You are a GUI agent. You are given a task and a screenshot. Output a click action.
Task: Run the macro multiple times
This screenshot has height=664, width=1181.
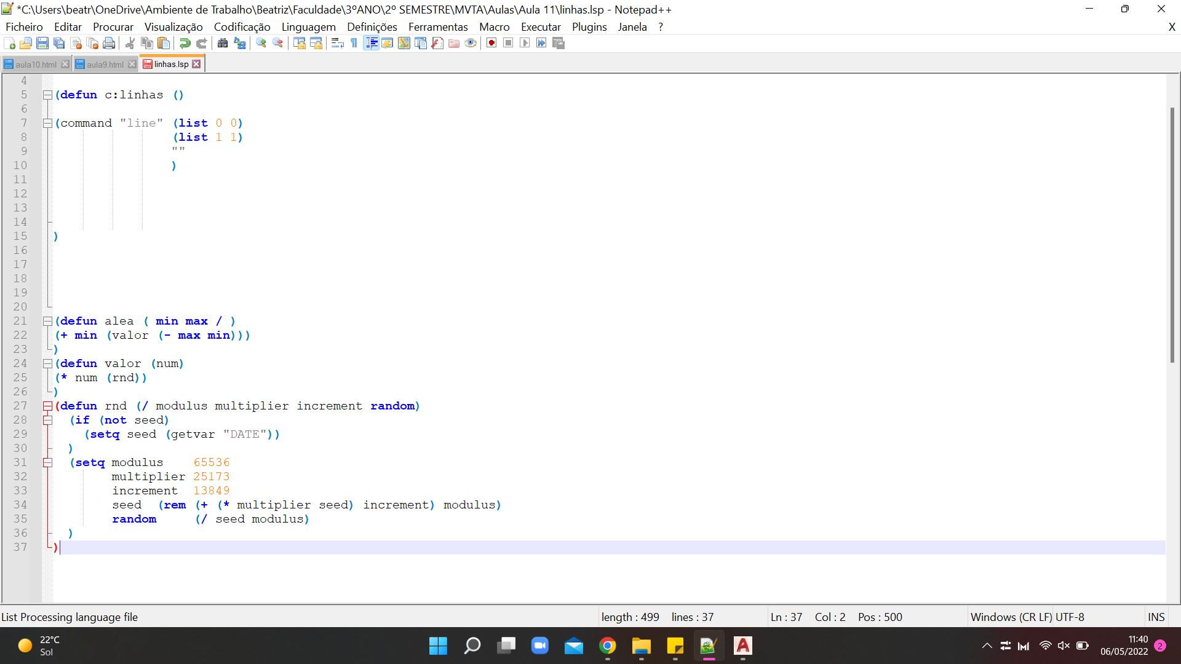[x=541, y=43]
